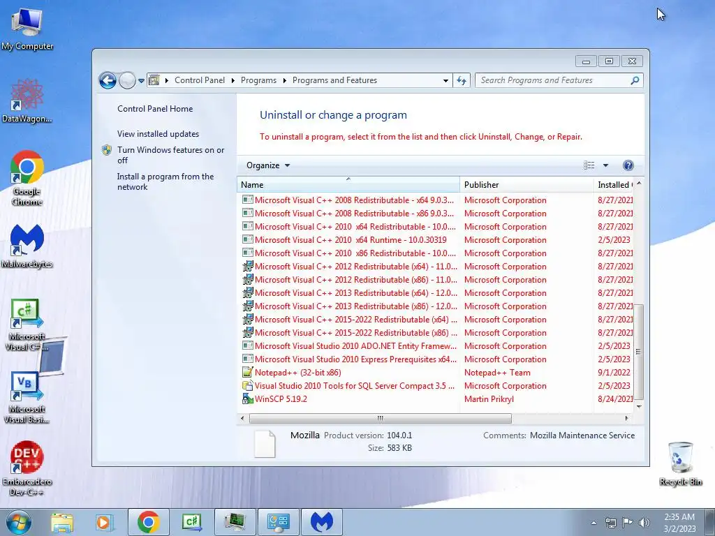Switch to Visual C# taskbar button
The width and height of the screenshot is (715, 536).
(x=191, y=522)
